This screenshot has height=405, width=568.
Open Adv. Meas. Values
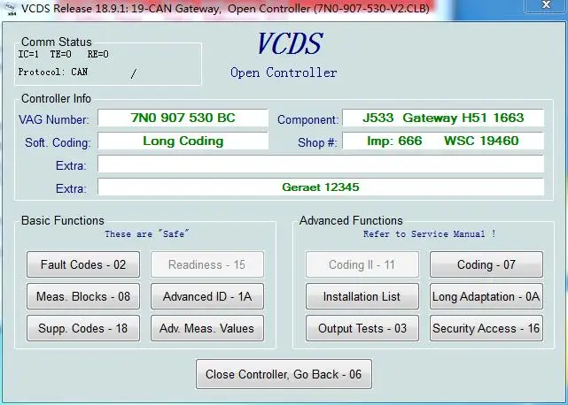(x=207, y=328)
